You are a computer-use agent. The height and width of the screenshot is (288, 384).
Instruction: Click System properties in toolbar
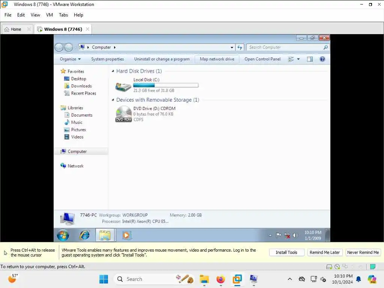(108, 59)
